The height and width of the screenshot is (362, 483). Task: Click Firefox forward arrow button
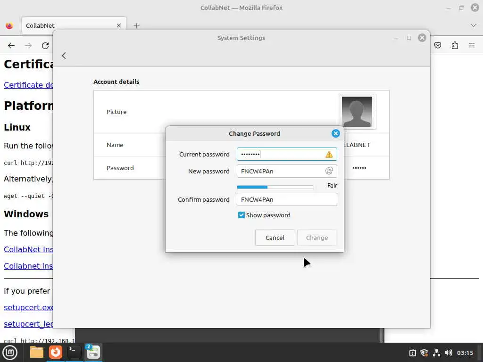pos(28,46)
